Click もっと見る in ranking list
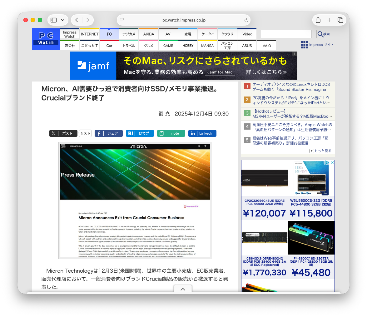 320,151
